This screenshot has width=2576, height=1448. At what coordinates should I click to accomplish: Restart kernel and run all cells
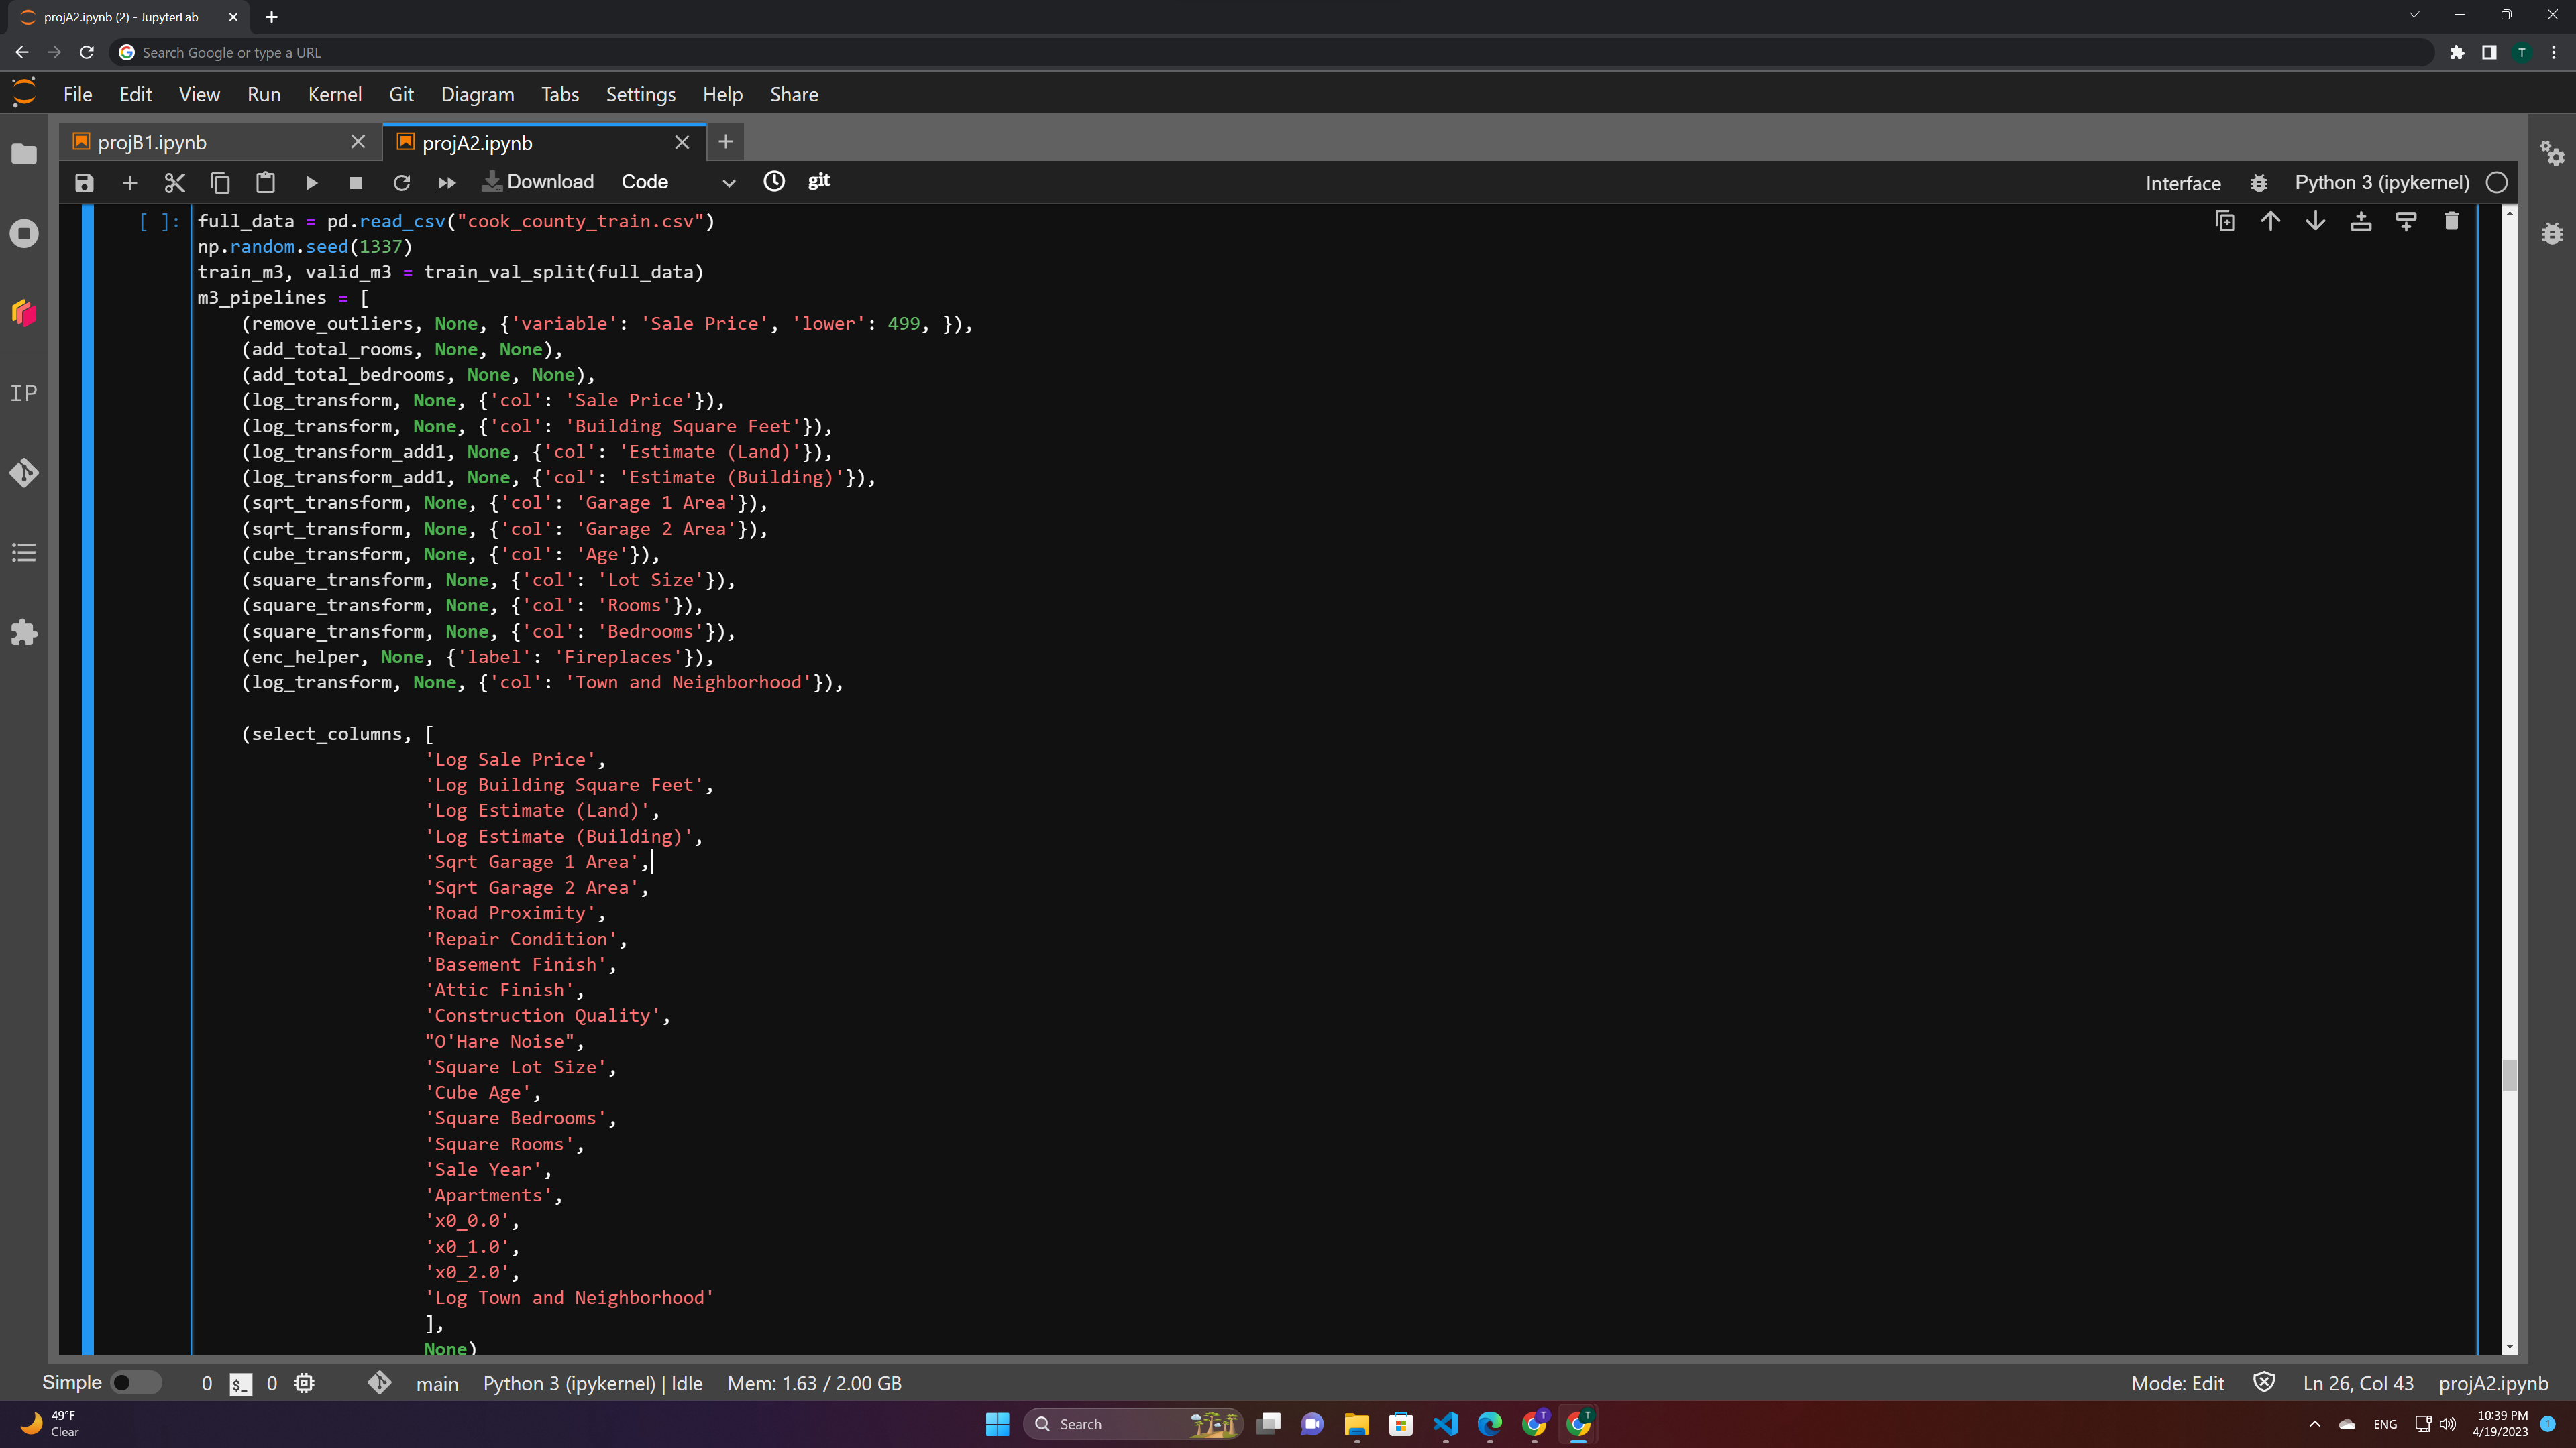pos(446,183)
